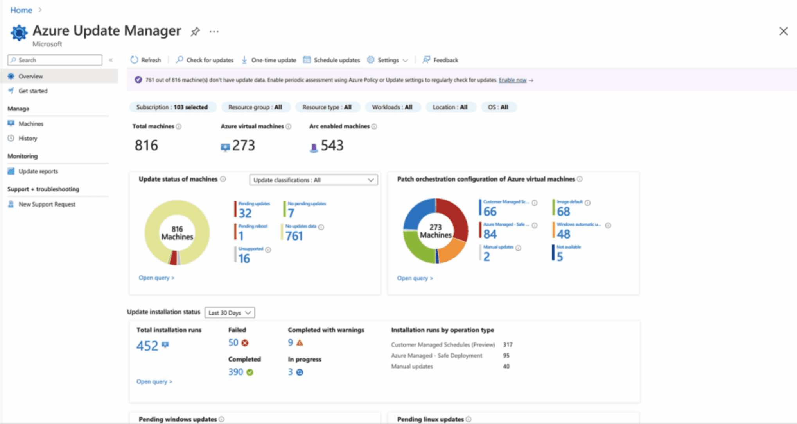The image size is (797, 424).
Task: Select the Machines icon in the sidebar
Action: 11,123
